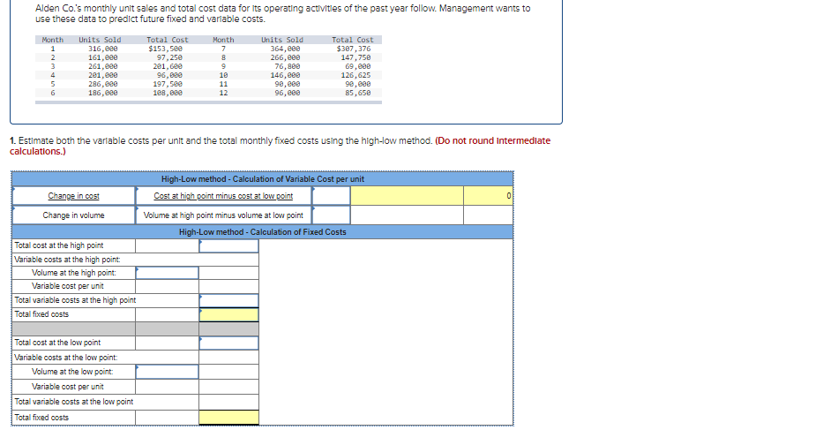Click the units sold value 146,000
838x445 pixels.
tap(285, 75)
